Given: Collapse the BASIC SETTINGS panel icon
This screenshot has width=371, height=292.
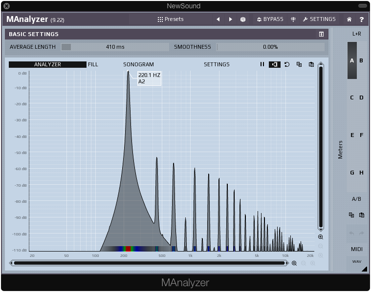Looking at the screenshot, I should tap(321, 34).
